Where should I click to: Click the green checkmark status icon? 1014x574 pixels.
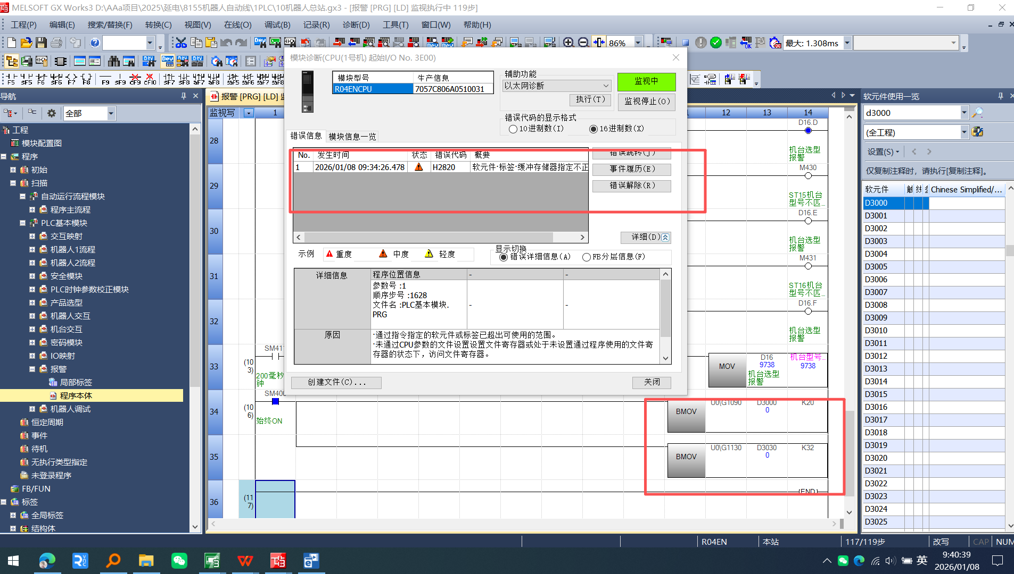pyautogui.click(x=716, y=43)
